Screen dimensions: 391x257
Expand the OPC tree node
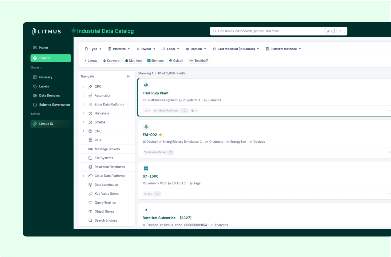[83, 87]
